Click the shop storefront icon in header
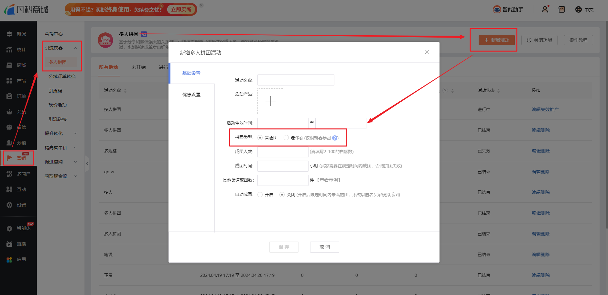608x295 pixels. point(562,9)
